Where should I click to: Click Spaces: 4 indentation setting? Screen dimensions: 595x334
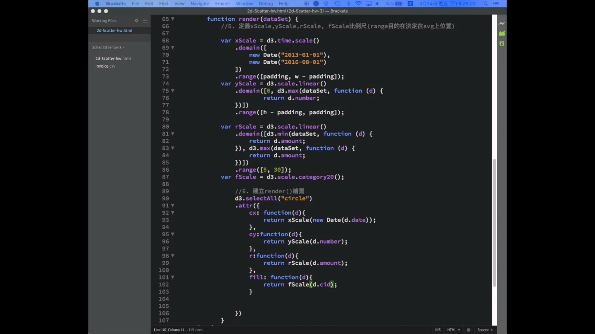click(x=485, y=330)
